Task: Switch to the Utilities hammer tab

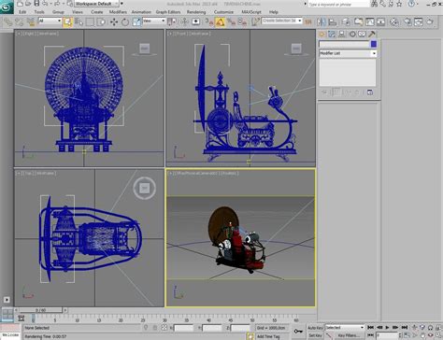Action: coord(372,34)
